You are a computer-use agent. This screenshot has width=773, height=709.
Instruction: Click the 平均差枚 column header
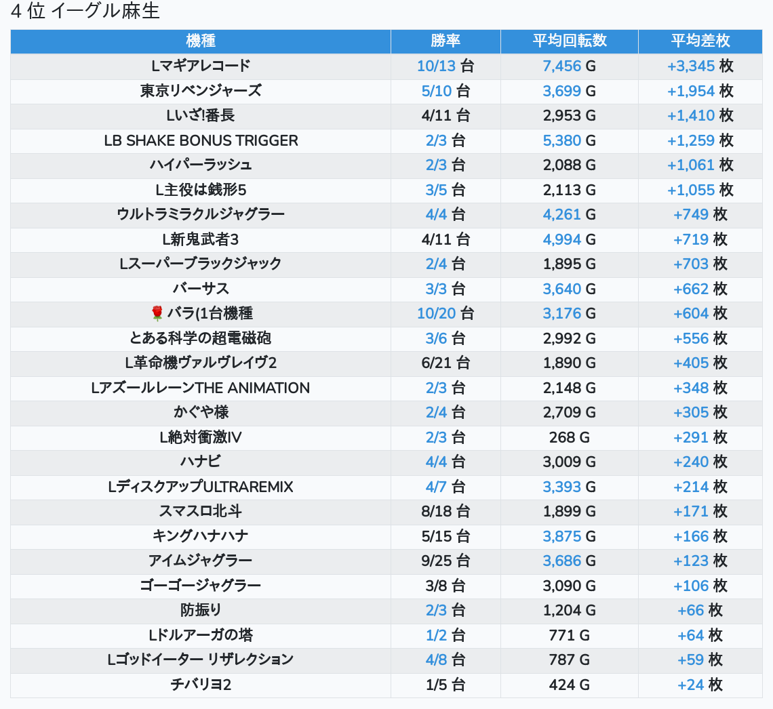coord(700,41)
